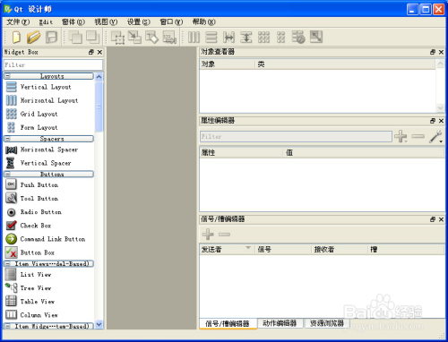448x342 pixels.
Task: Select the Command Link Button widget
Action: click(53, 239)
